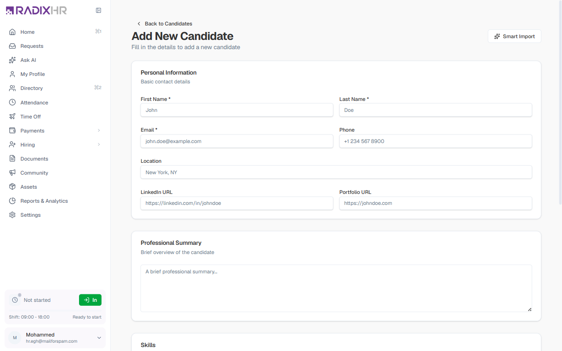
Task: Click the 'Basic contact details' subtitle
Action: (166, 82)
